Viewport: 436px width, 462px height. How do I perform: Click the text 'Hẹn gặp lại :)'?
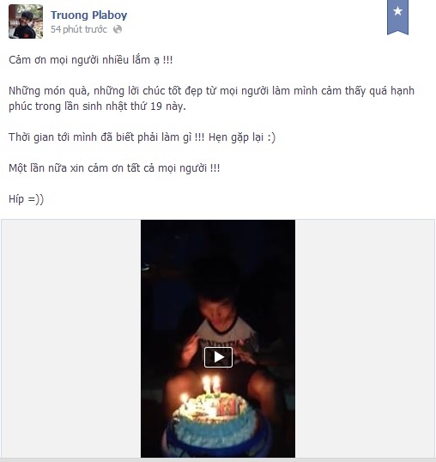click(x=242, y=137)
